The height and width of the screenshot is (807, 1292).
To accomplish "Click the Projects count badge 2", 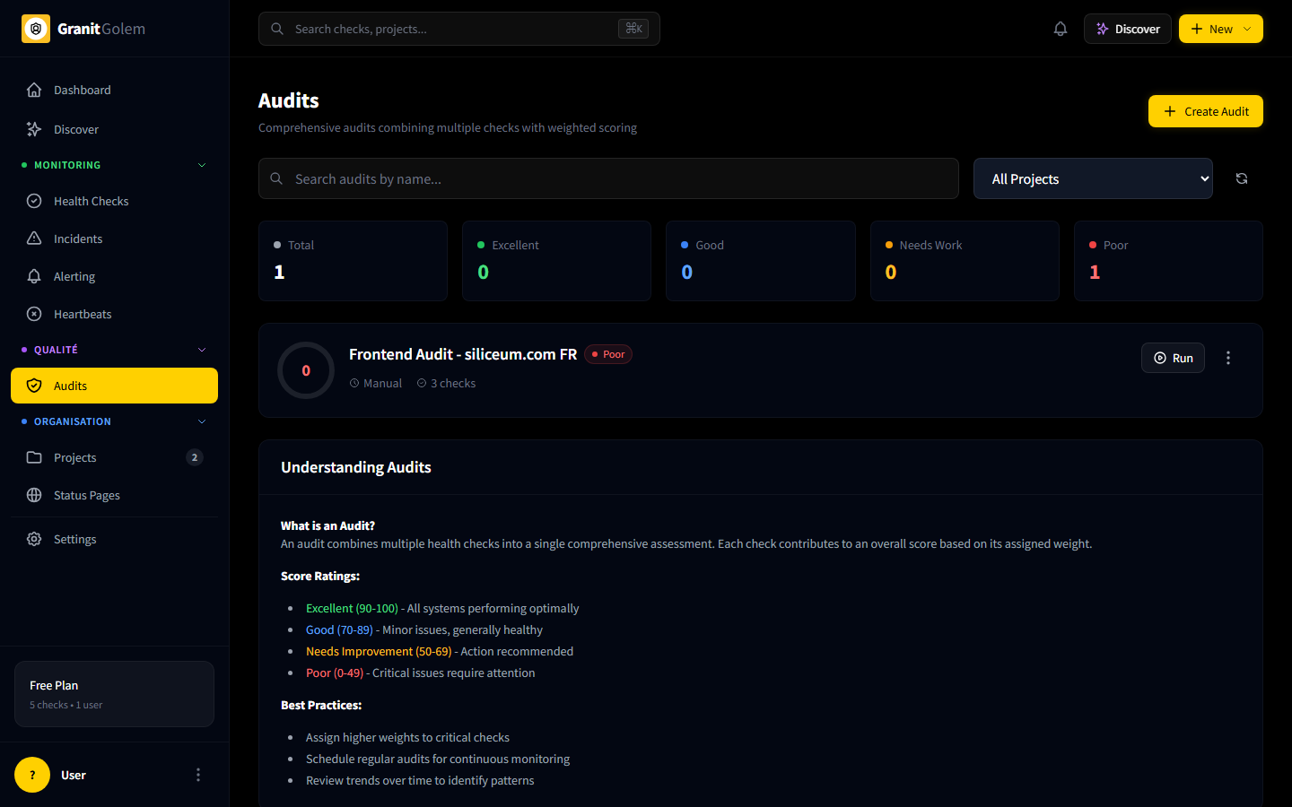I will pyautogui.click(x=195, y=457).
